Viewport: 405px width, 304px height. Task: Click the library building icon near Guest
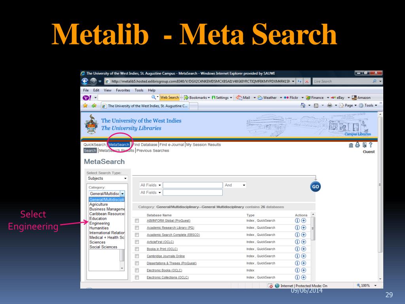tap(351, 145)
